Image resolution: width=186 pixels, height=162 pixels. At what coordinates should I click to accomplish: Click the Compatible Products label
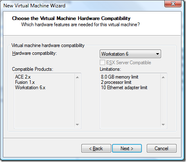(33, 69)
